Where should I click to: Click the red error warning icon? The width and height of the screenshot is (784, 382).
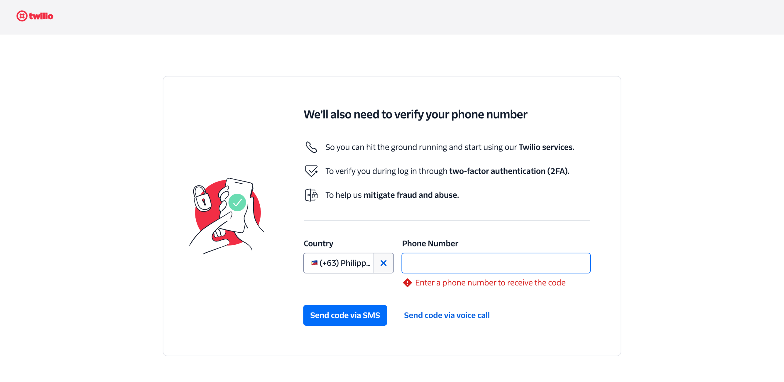click(x=407, y=283)
